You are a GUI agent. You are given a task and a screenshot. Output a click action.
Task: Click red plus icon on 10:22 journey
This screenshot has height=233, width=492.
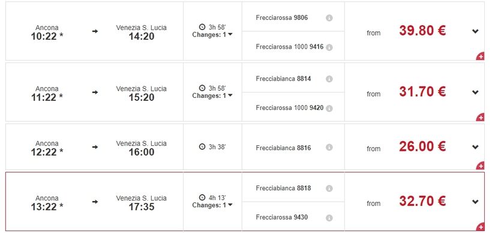coord(481,56)
